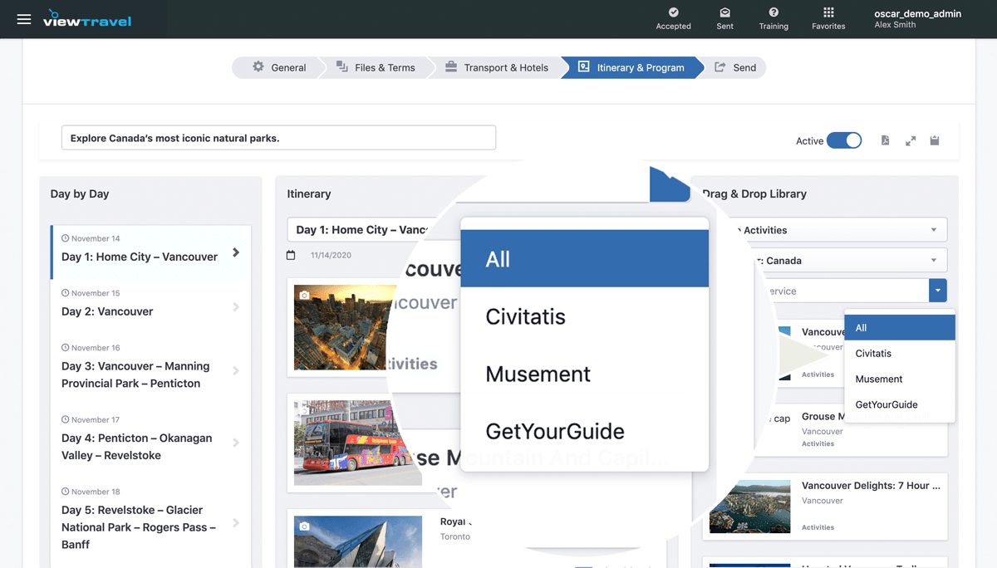Open the Vancouver city skyline thumbnail
Viewport: 997px width, 568px height.
[x=341, y=327]
